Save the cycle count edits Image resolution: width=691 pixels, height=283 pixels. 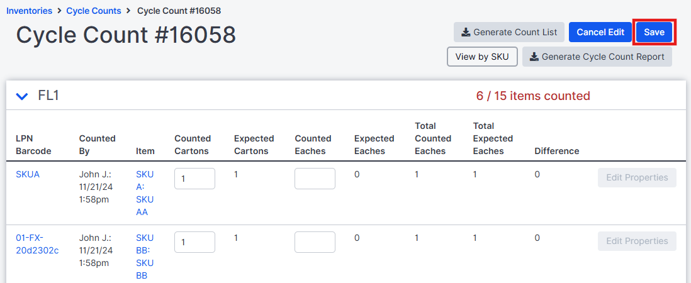click(654, 32)
